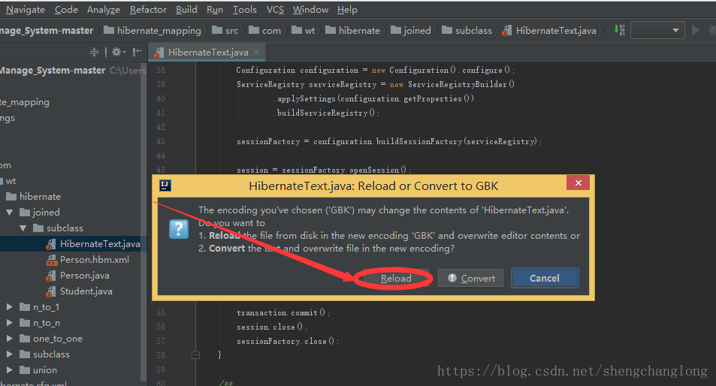This screenshot has height=386, width=716.
Task: Open the Build menu
Action: click(186, 10)
